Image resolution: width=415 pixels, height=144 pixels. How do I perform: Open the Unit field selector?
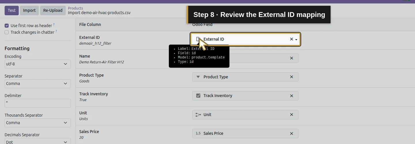point(246,115)
